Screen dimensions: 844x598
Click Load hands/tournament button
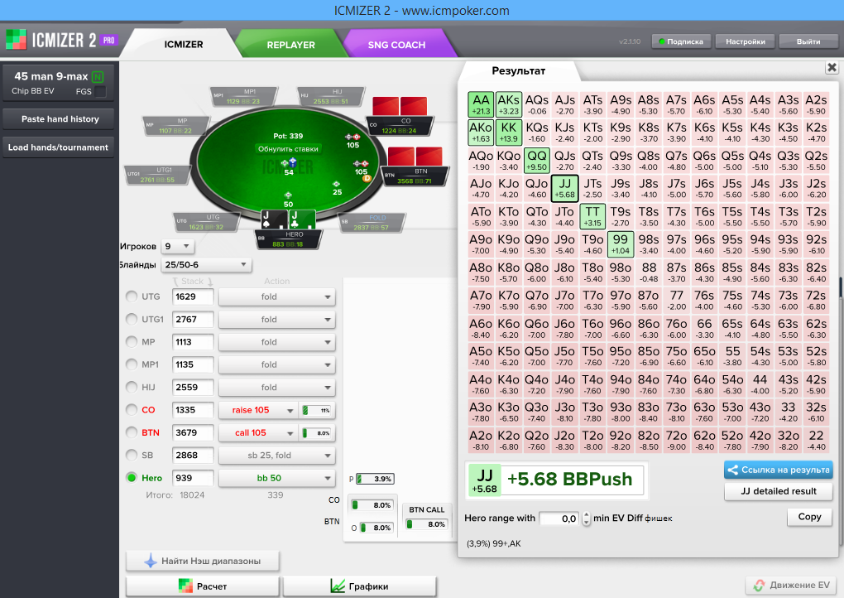pos(58,147)
